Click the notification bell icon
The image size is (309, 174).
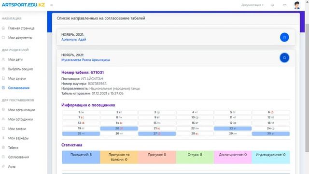tap(272, 5)
